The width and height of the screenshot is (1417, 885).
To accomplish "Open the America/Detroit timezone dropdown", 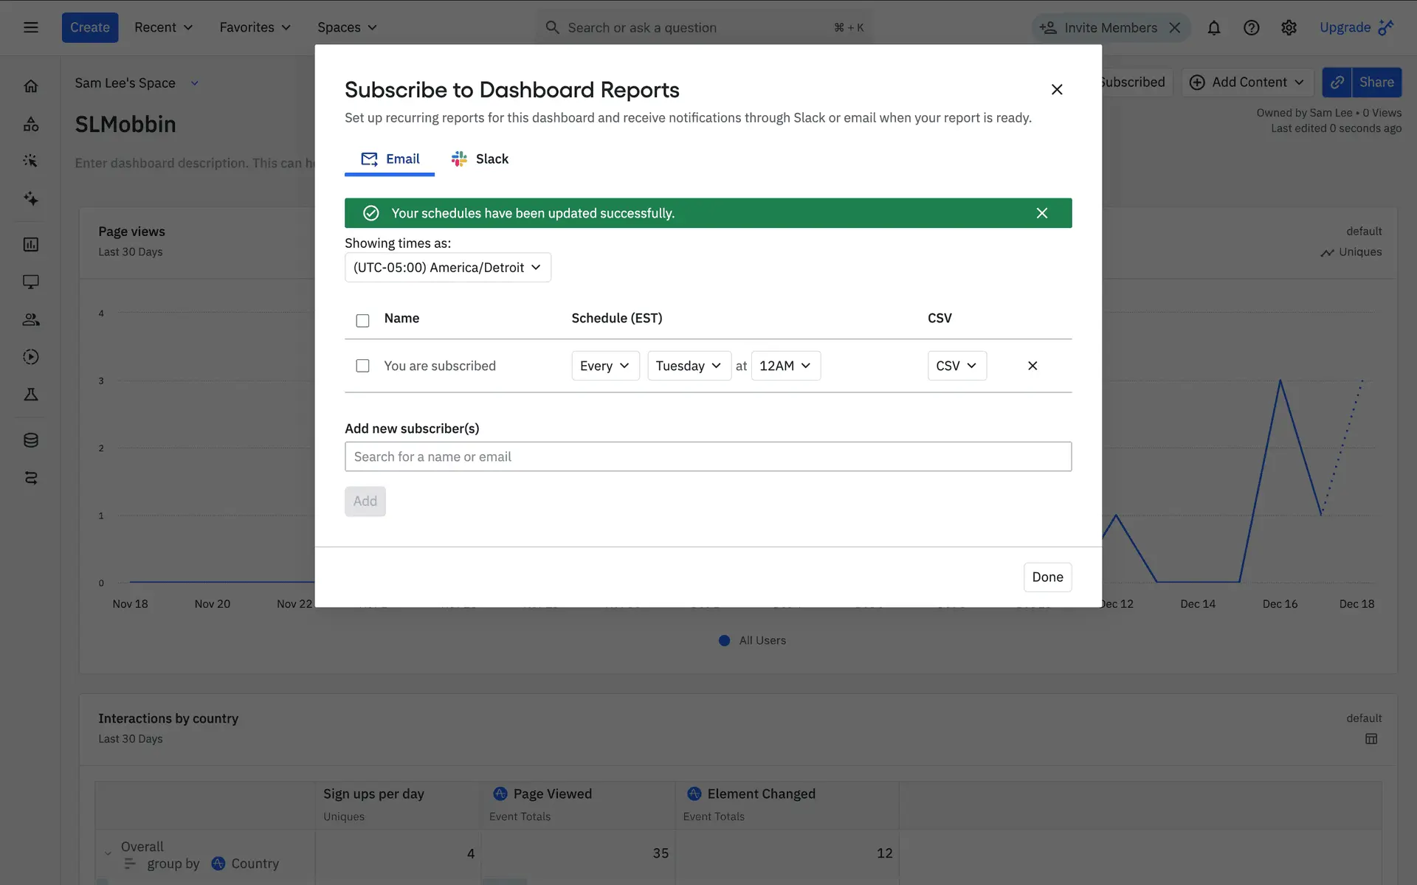I will [x=447, y=267].
